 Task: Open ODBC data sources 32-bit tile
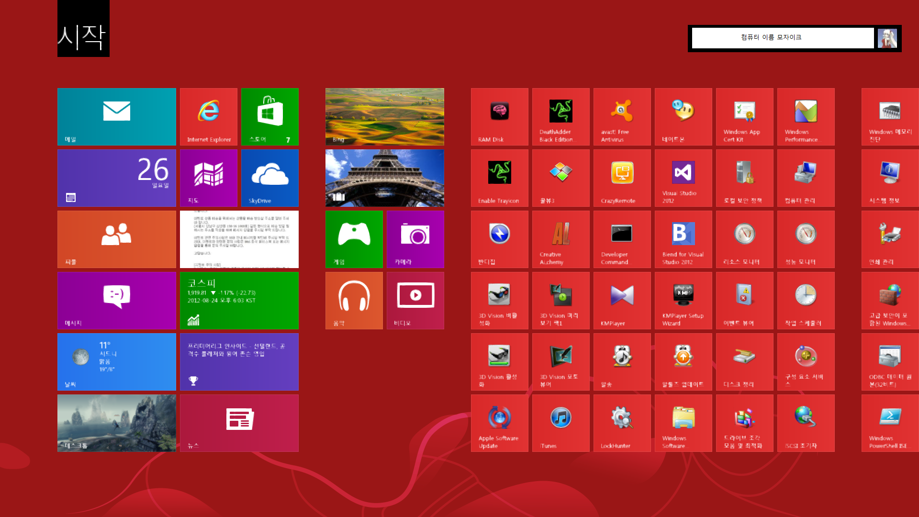coord(890,362)
